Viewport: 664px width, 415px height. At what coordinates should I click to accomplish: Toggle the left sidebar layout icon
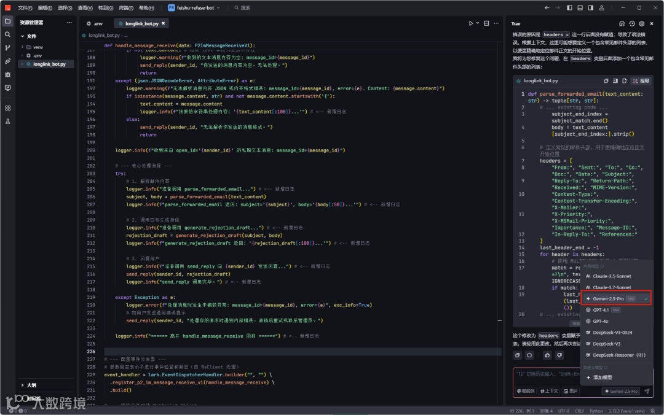(569, 7)
